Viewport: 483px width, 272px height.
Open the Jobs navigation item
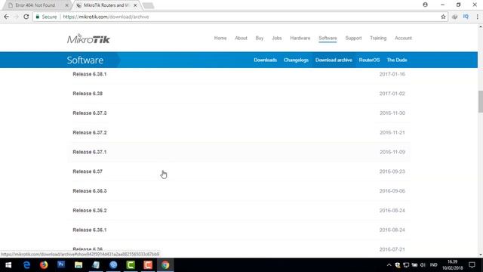pyautogui.click(x=277, y=39)
